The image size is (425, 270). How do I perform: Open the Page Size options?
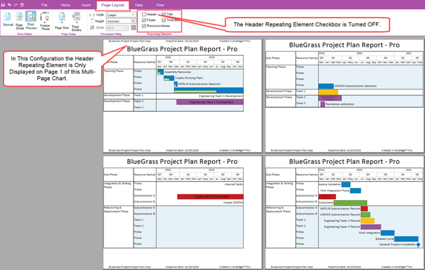[x=62, y=21]
